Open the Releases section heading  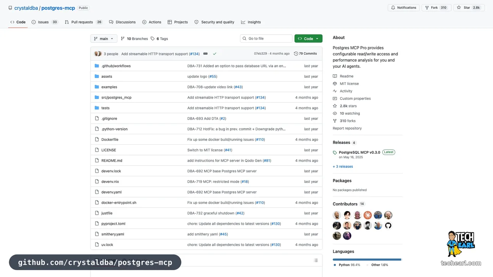(x=341, y=142)
